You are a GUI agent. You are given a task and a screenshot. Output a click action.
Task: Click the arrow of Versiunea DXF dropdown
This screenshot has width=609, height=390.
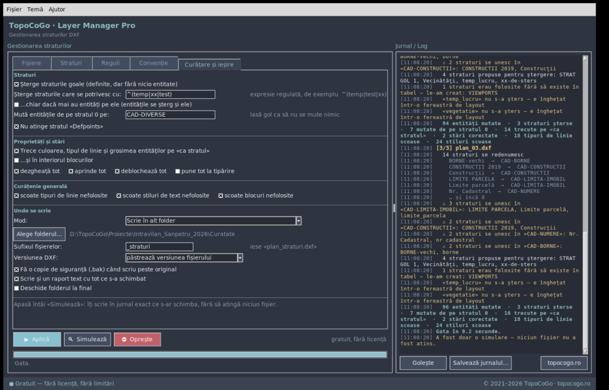point(240,258)
